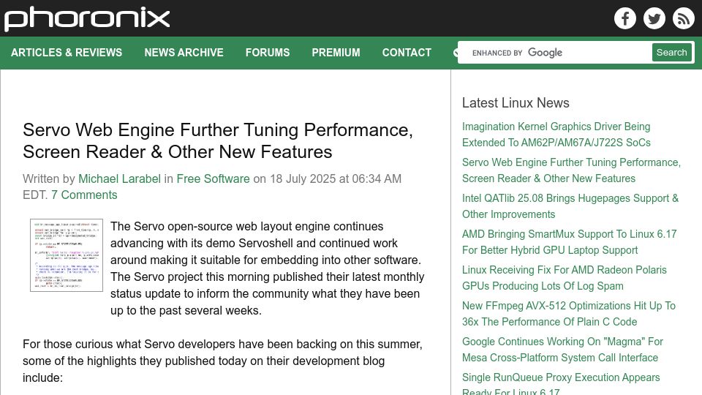Screen dimensions: 702x395
Task: Open Google Magma Mesa news link
Action: click(x=562, y=350)
